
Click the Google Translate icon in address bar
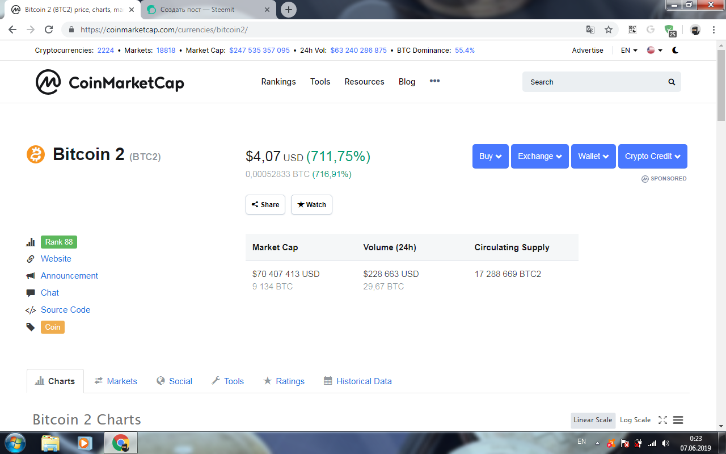click(x=590, y=30)
